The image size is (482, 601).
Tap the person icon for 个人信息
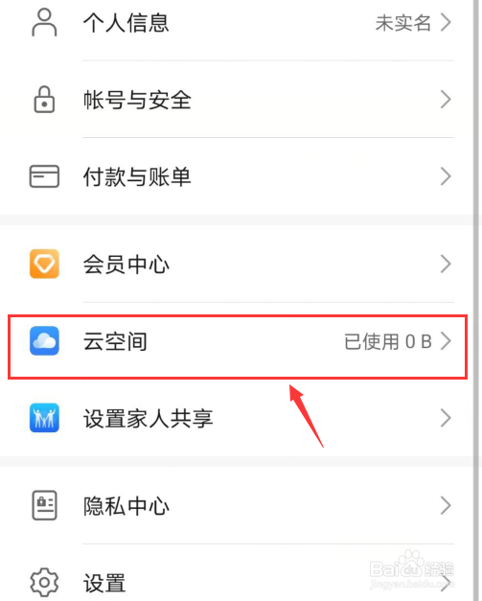click(x=44, y=23)
